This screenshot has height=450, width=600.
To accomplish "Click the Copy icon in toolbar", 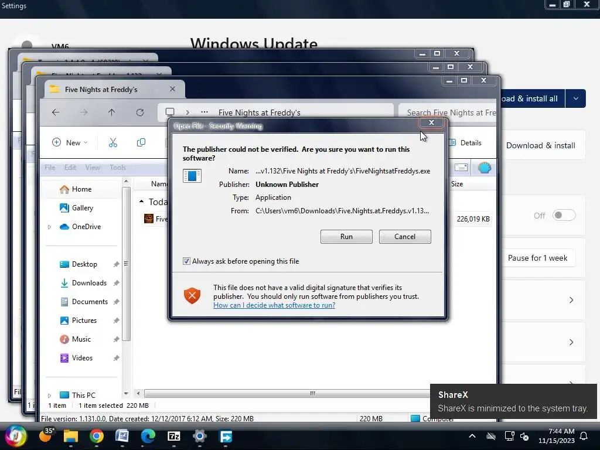I will click(141, 142).
